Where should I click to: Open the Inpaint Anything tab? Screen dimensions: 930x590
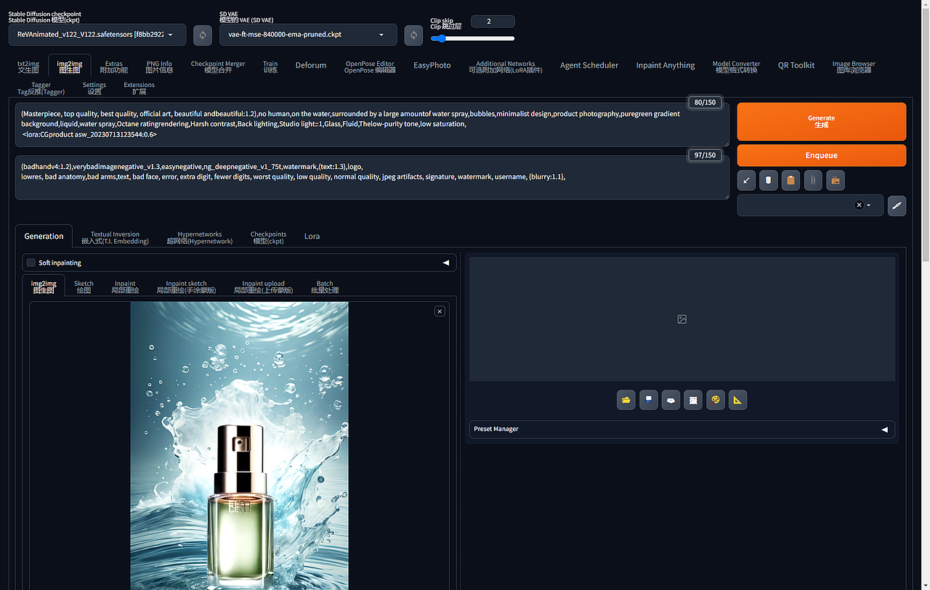(x=666, y=65)
